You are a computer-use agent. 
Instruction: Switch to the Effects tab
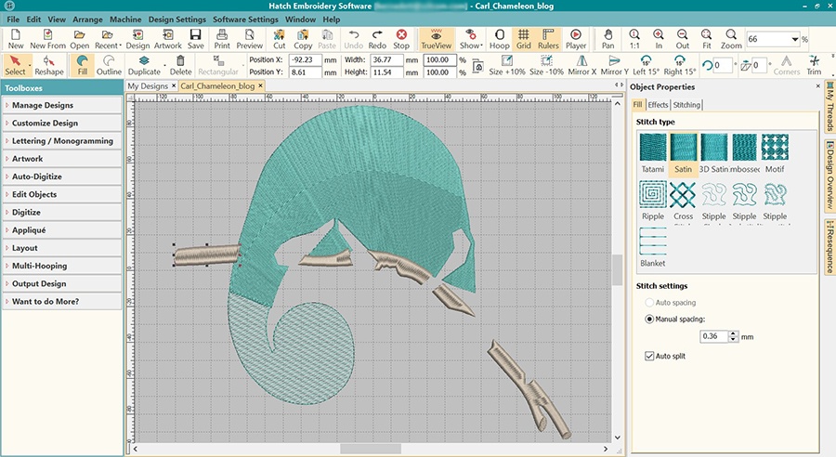[x=658, y=105]
